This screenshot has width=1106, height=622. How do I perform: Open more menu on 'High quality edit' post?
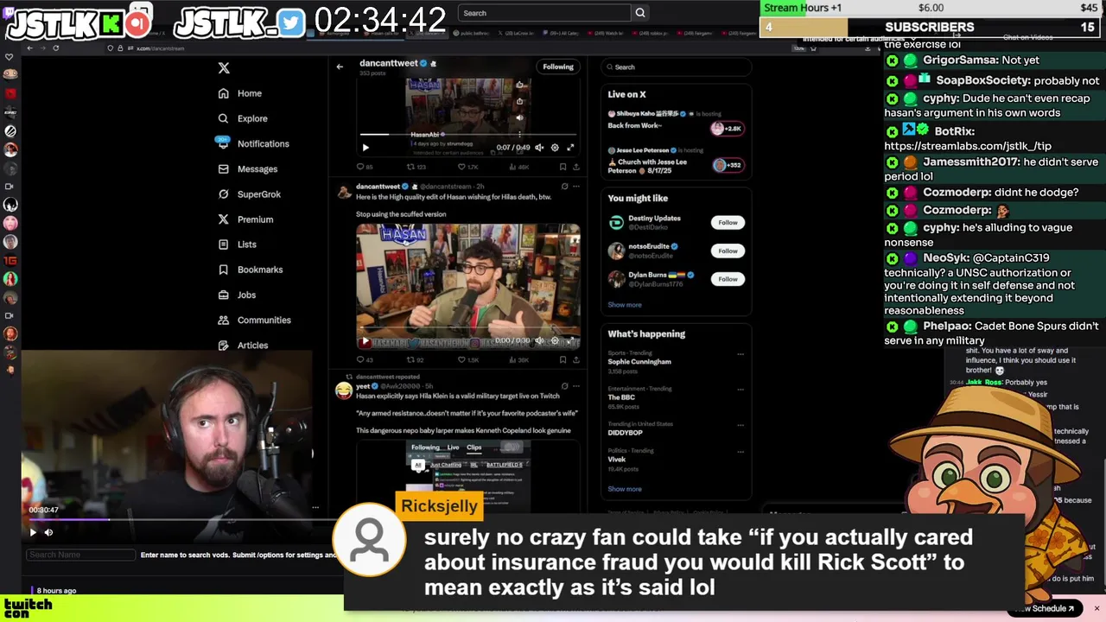pyautogui.click(x=575, y=187)
